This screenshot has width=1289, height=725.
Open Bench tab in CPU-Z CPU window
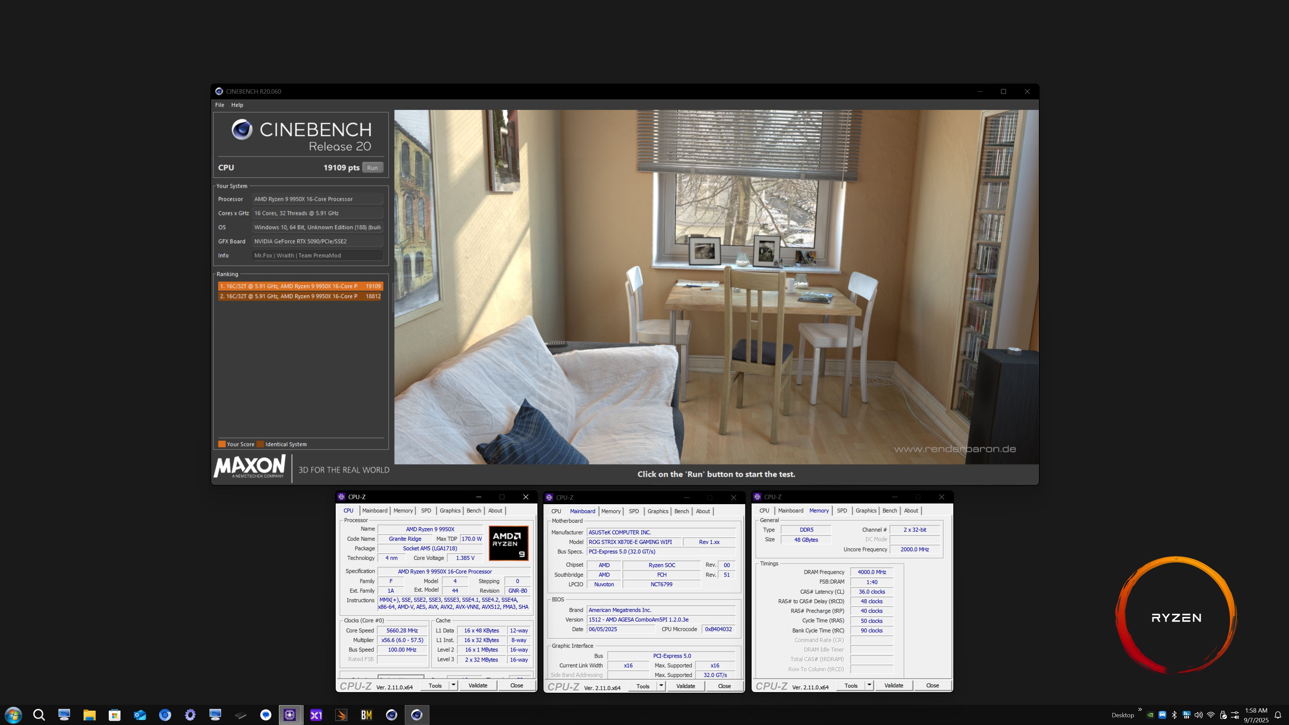474,510
